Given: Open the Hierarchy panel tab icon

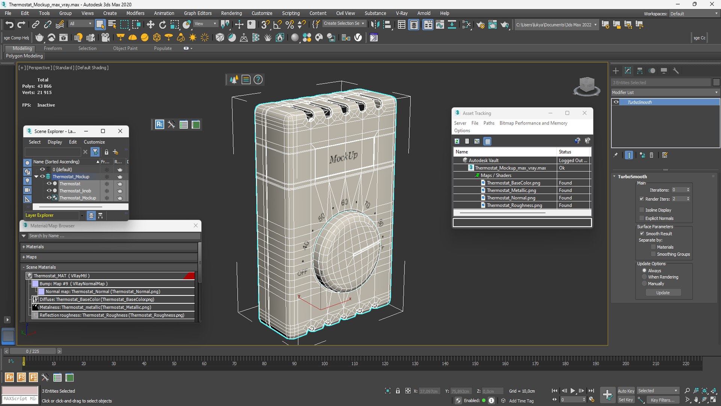Looking at the screenshot, I should click(x=640, y=71).
